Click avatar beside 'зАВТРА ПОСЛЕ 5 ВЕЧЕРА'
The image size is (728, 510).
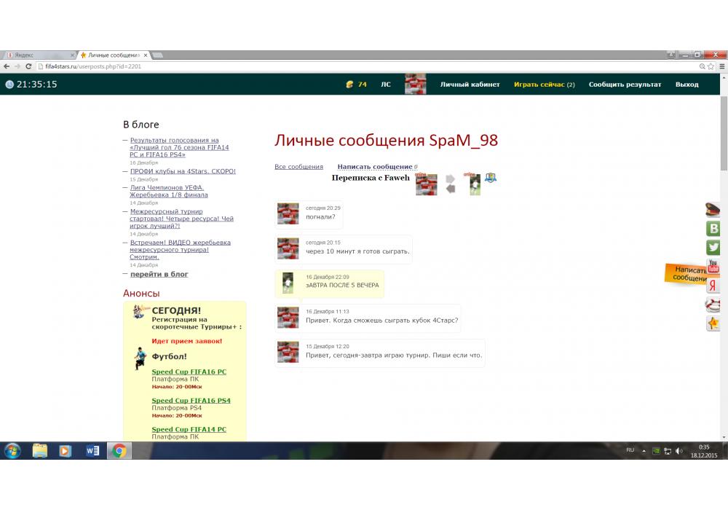[x=288, y=283]
